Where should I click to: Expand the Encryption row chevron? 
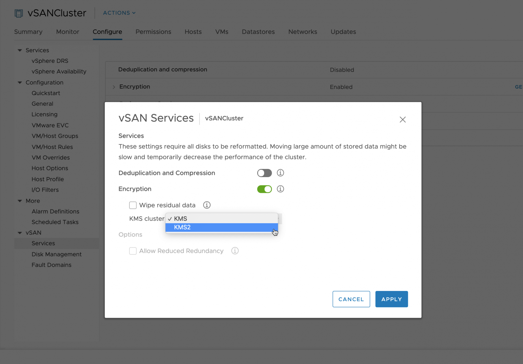click(114, 87)
